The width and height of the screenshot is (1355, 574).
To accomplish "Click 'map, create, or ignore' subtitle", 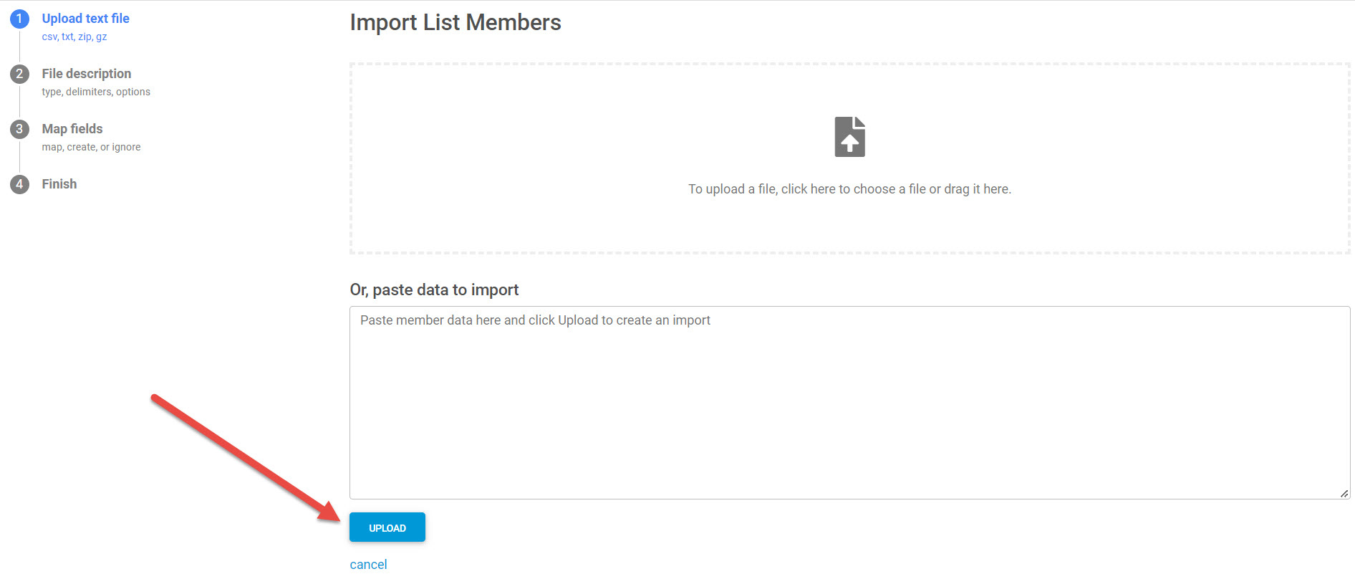I will tap(91, 147).
